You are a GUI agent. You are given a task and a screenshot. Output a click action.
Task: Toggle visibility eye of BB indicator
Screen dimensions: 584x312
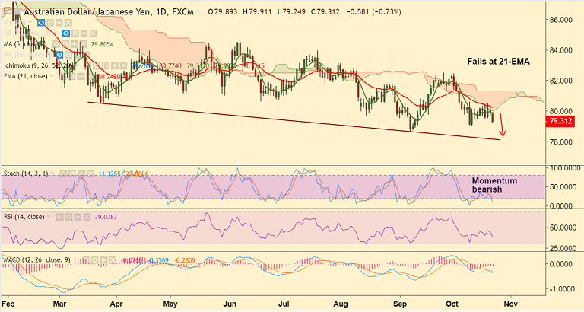coord(67,33)
